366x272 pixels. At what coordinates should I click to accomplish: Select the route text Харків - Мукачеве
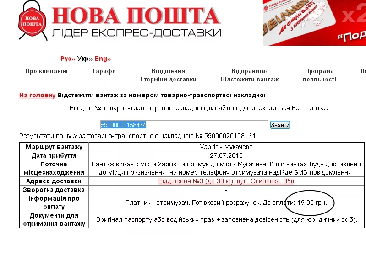point(226,147)
